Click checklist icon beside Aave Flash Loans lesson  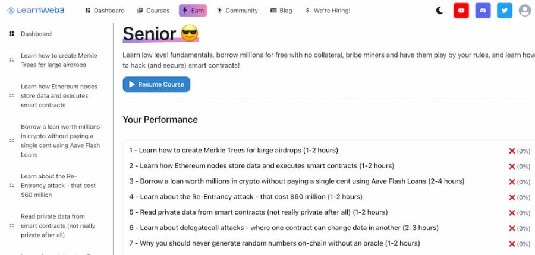(11, 141)
